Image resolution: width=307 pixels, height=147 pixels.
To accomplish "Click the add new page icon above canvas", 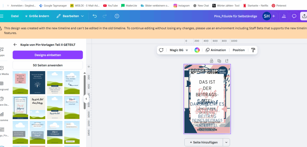I will (227, 61).
